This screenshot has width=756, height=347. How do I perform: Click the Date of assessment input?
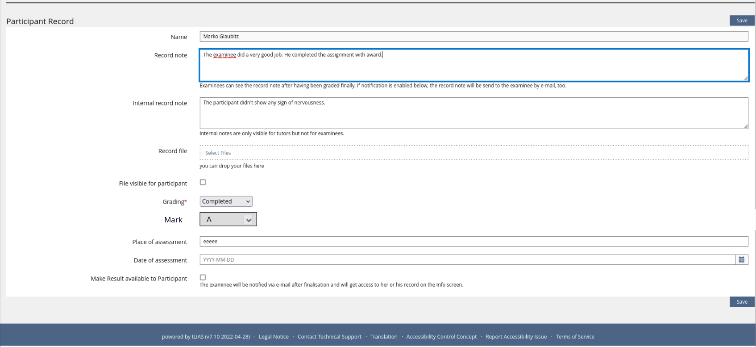(x=467, y=260)
